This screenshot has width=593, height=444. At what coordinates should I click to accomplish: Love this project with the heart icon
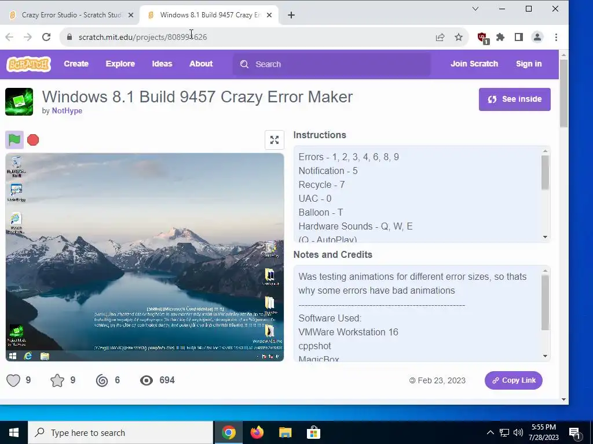click(x=13, y=380)
